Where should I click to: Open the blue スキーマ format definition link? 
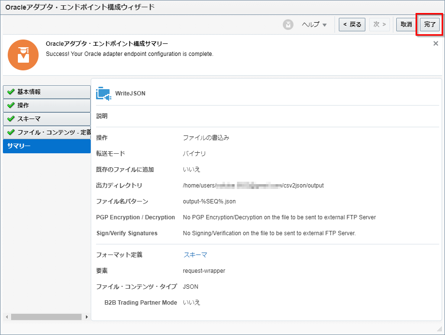coord(195,255)
